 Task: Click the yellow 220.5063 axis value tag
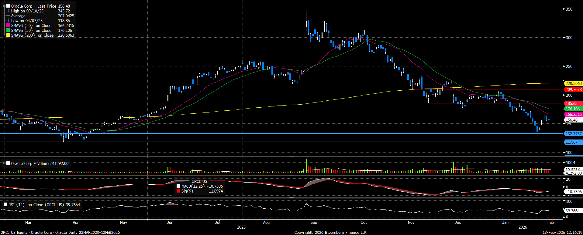[x=573, y=83]
